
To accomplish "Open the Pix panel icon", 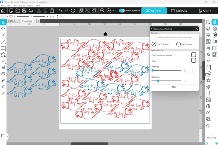I will click(208, 100).
